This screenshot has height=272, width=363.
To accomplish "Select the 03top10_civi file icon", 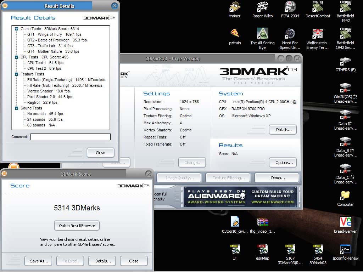I will pyautogui.click(x=235, y=225).
